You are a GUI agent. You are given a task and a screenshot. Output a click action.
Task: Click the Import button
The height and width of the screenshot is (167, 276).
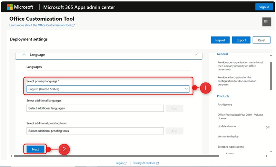click(x=220, y=40)
